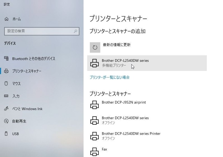The height and width of the screenshot is (157, 223).
Task: Click the magnifier search icon
Action: click(x=75, y=31)
